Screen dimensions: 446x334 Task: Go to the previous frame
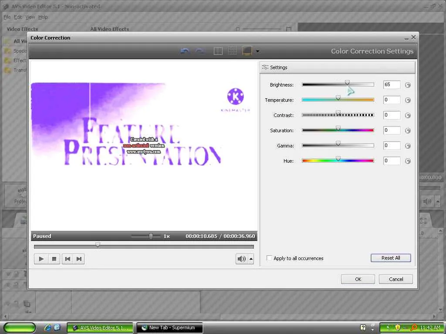[x=68, y=259]
